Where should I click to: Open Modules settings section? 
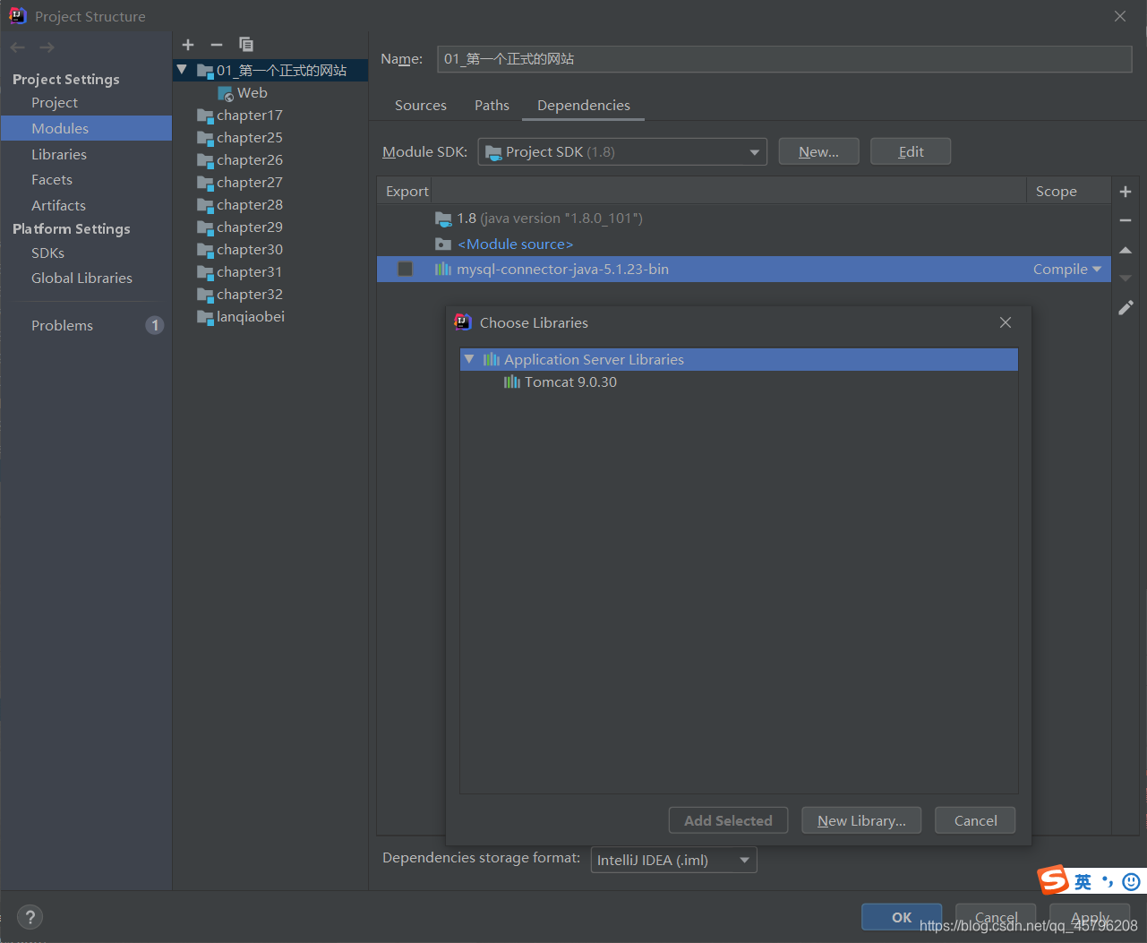click(x=60, y=128)
